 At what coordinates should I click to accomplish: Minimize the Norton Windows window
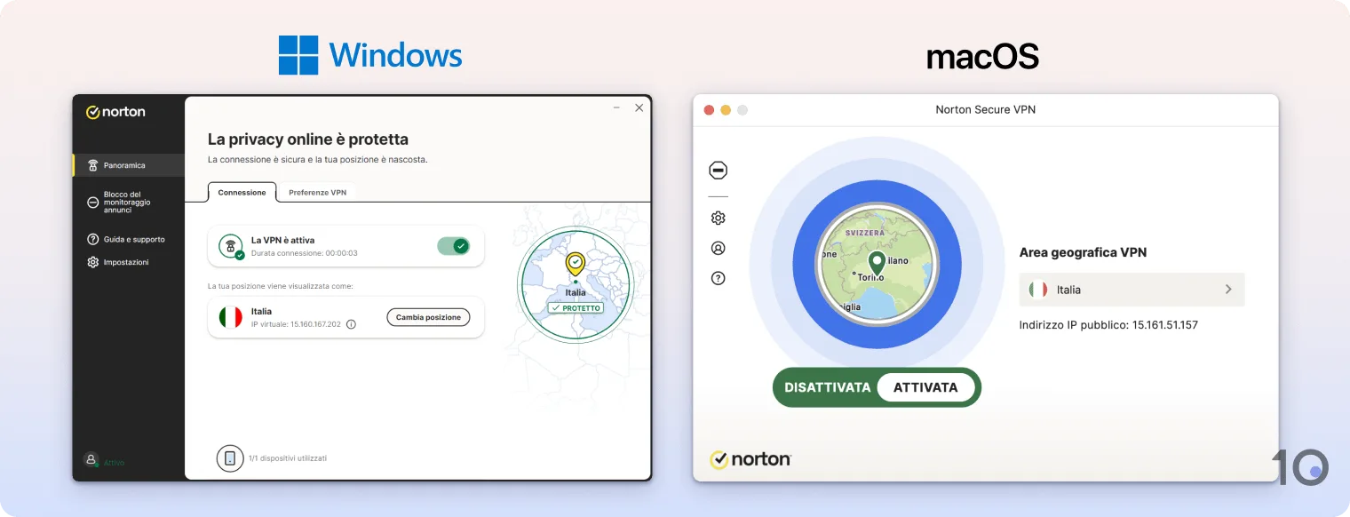click(x=616, y=107)
